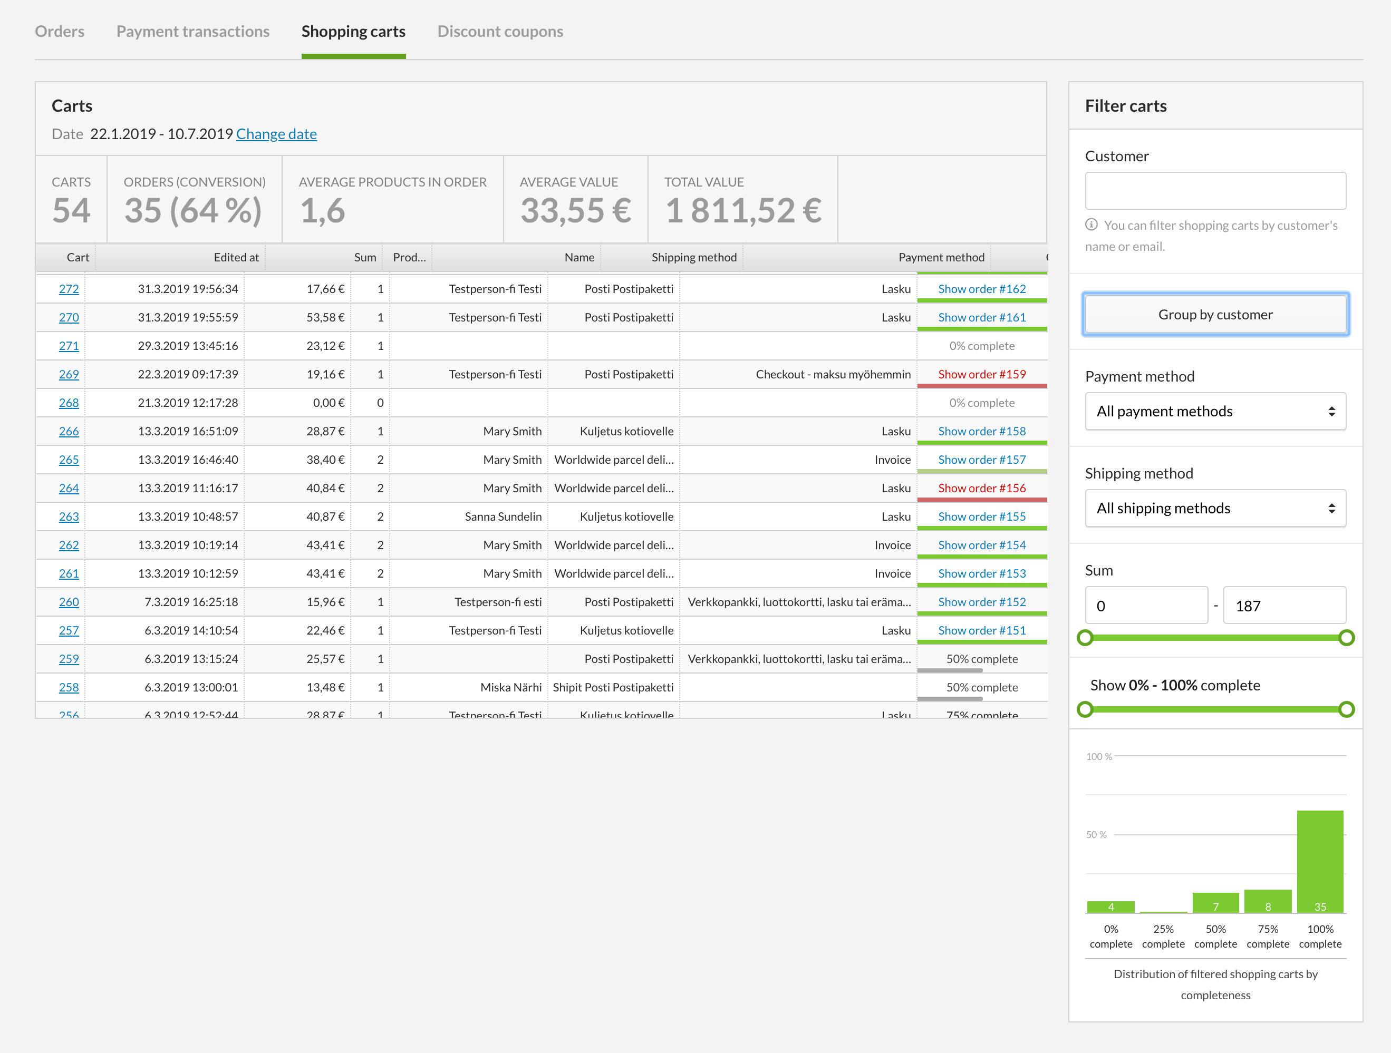Click the 33,55 € average value
This screenshot has width=1391, height=1053.
pos(575,211)
